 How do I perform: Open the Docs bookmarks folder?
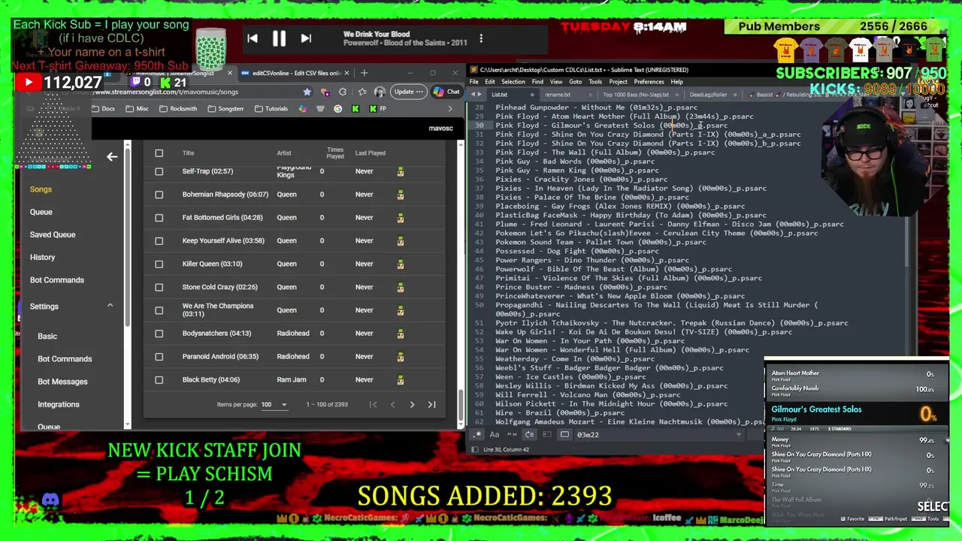[x=103, y=109]
